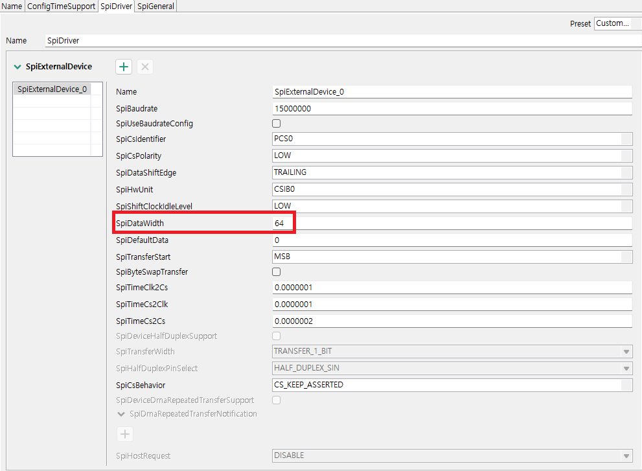Toggle the SpiByteSwapTransfer checkbox
Viewport: 642px width, 471px height.
click(x=277, y=272)
